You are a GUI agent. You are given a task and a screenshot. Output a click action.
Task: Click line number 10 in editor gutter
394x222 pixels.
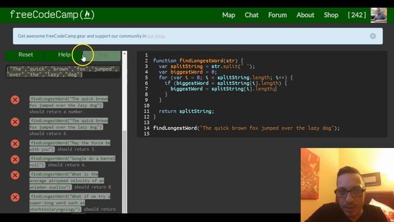pos(147,105)
